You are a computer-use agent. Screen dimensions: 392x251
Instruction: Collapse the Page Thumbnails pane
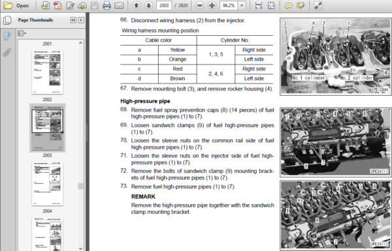(x=73, y=20)
